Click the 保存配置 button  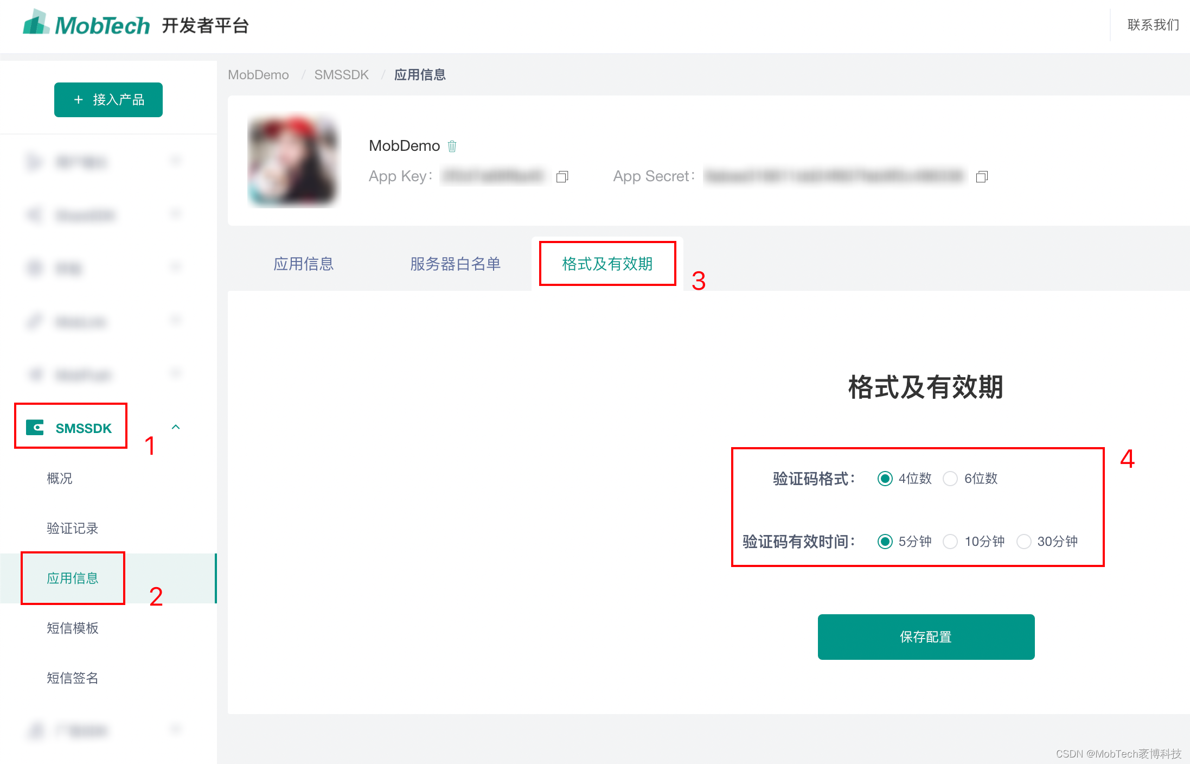tap(926, 637)
